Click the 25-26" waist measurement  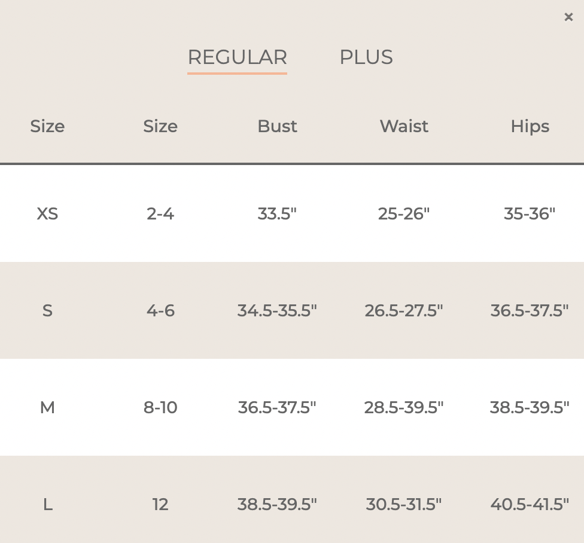pos(404,213)
